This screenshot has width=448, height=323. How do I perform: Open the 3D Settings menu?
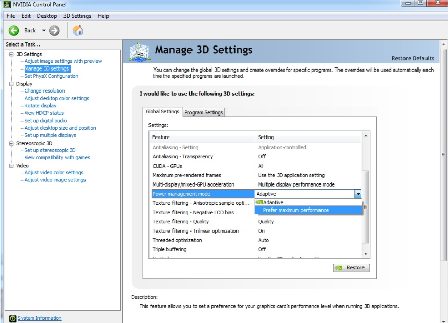(x=77, y=16)
